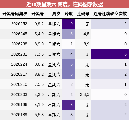Click span value 8 in row 2026196
This screenshot has height=120, width=129.
tap(69, 105)
